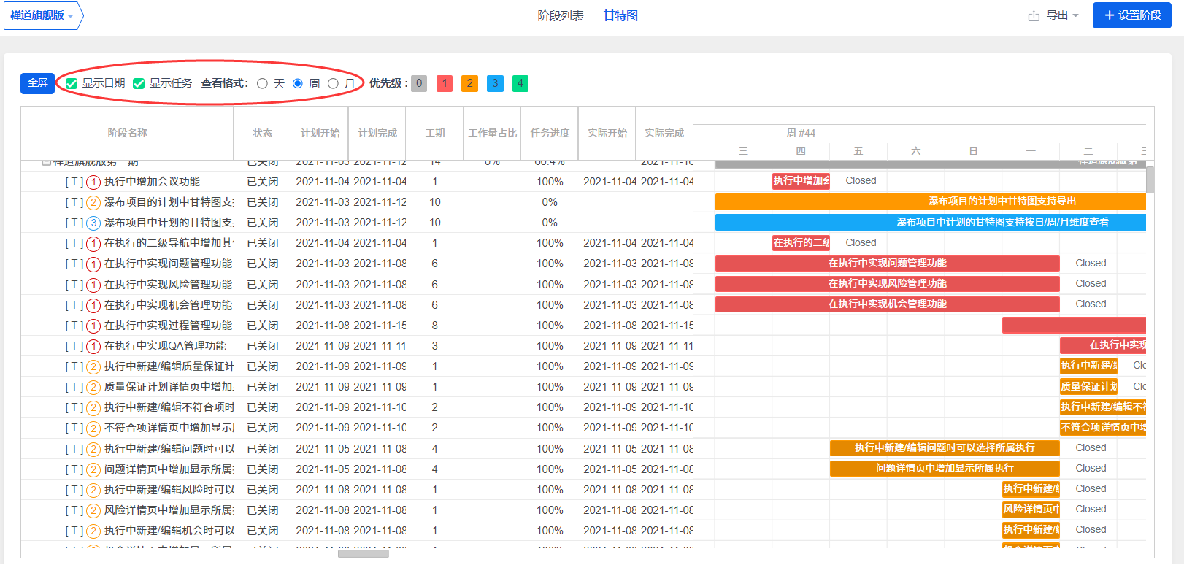The image size is (1184, 565).
Task: Select the blue priority 3 filter badge
Action: pyautogui.click(x=495, y=83)
